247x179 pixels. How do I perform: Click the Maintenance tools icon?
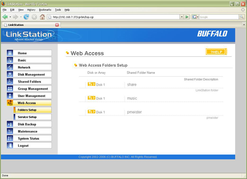pyautogui.click(x=10, y=131)
